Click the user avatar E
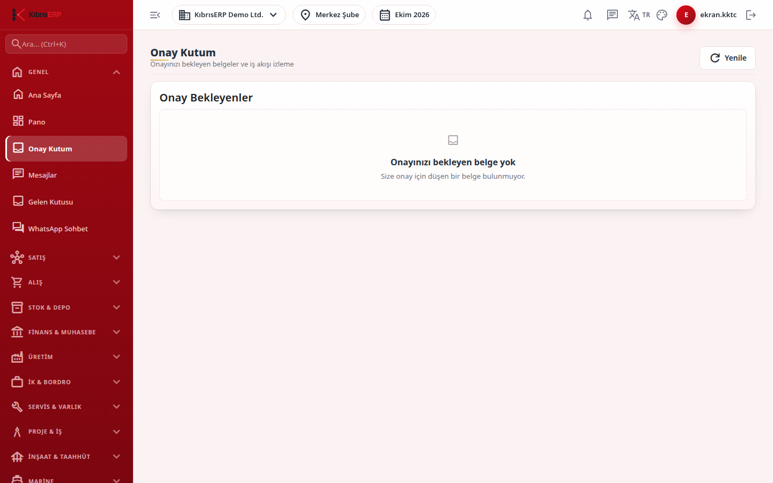 coord(686,15)
